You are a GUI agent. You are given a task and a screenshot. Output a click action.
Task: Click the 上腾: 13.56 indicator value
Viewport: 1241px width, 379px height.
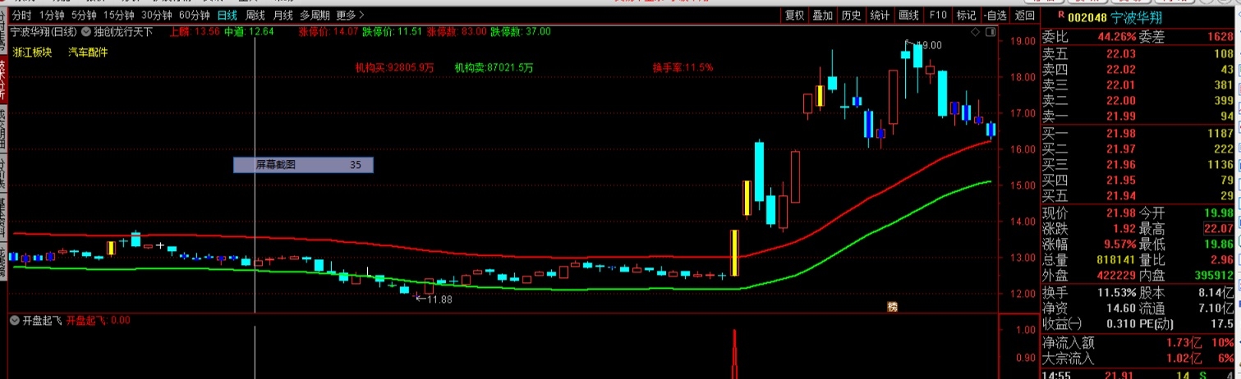pyautogui.click(x=194, y=32)
